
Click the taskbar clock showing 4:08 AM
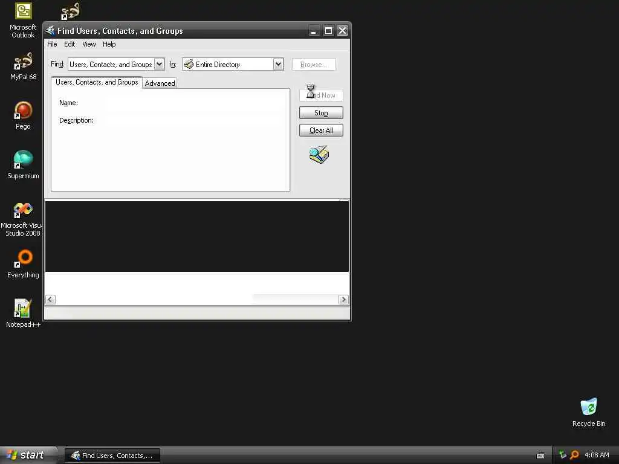(597, 455)
